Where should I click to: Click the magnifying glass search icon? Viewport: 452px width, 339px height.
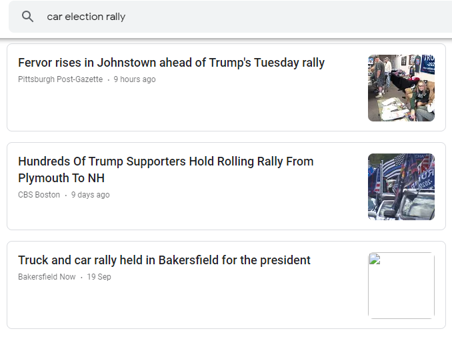(x=27, y=17)
